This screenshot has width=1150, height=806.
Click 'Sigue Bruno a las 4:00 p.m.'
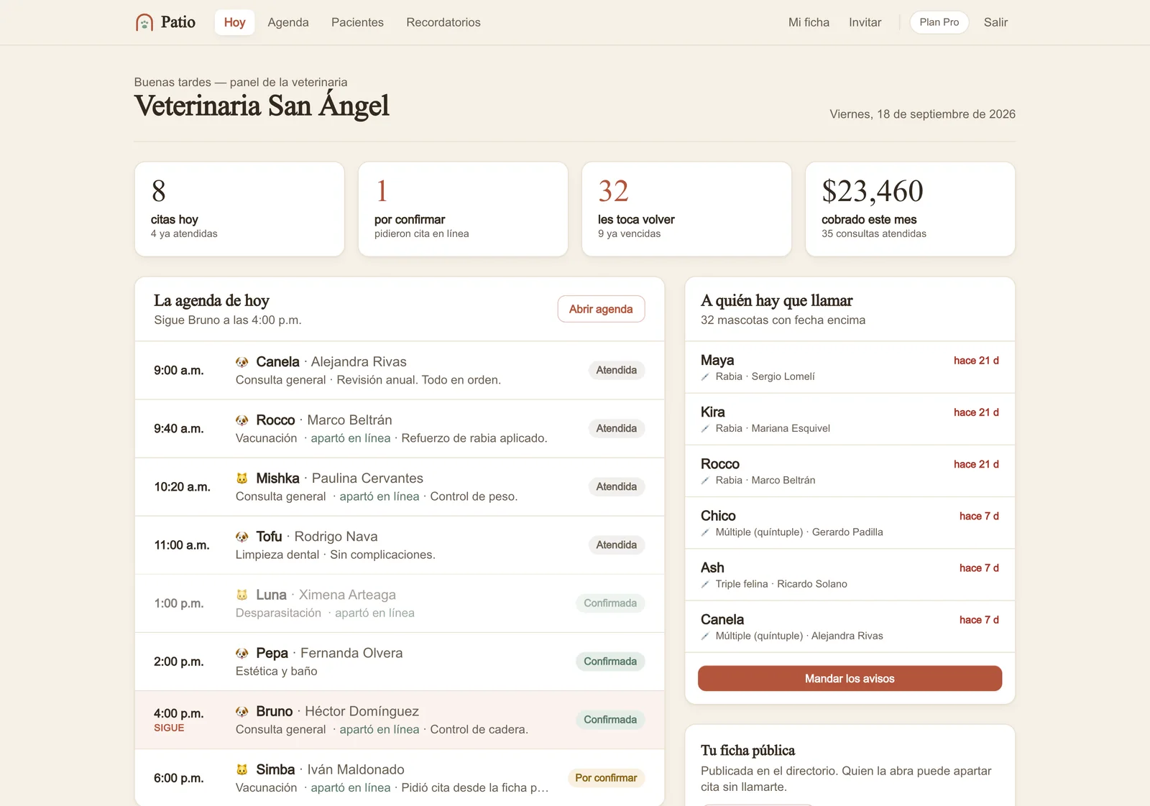click(228, 320)
